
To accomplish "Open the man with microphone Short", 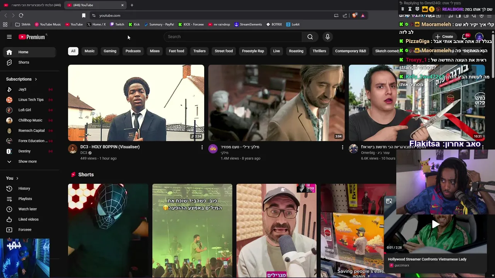I will (277, 231).
